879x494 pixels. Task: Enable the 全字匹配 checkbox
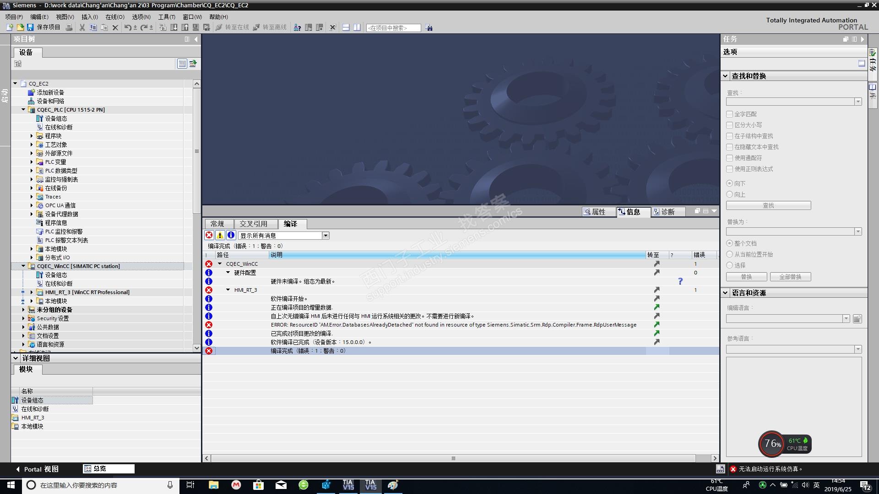730,114
